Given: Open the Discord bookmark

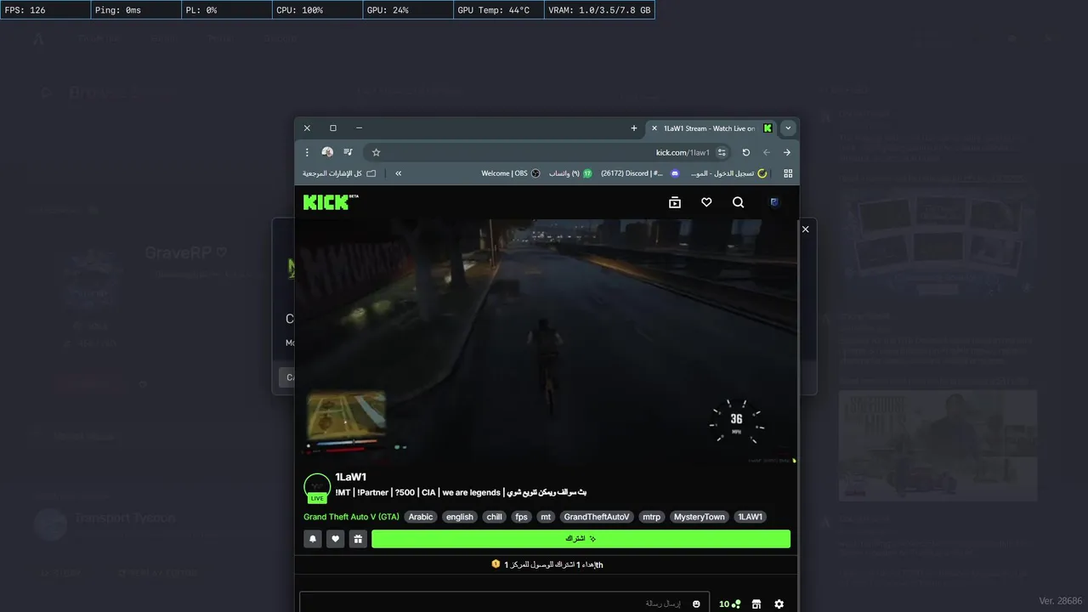Looking at the screenshot, I should [640, 173].
